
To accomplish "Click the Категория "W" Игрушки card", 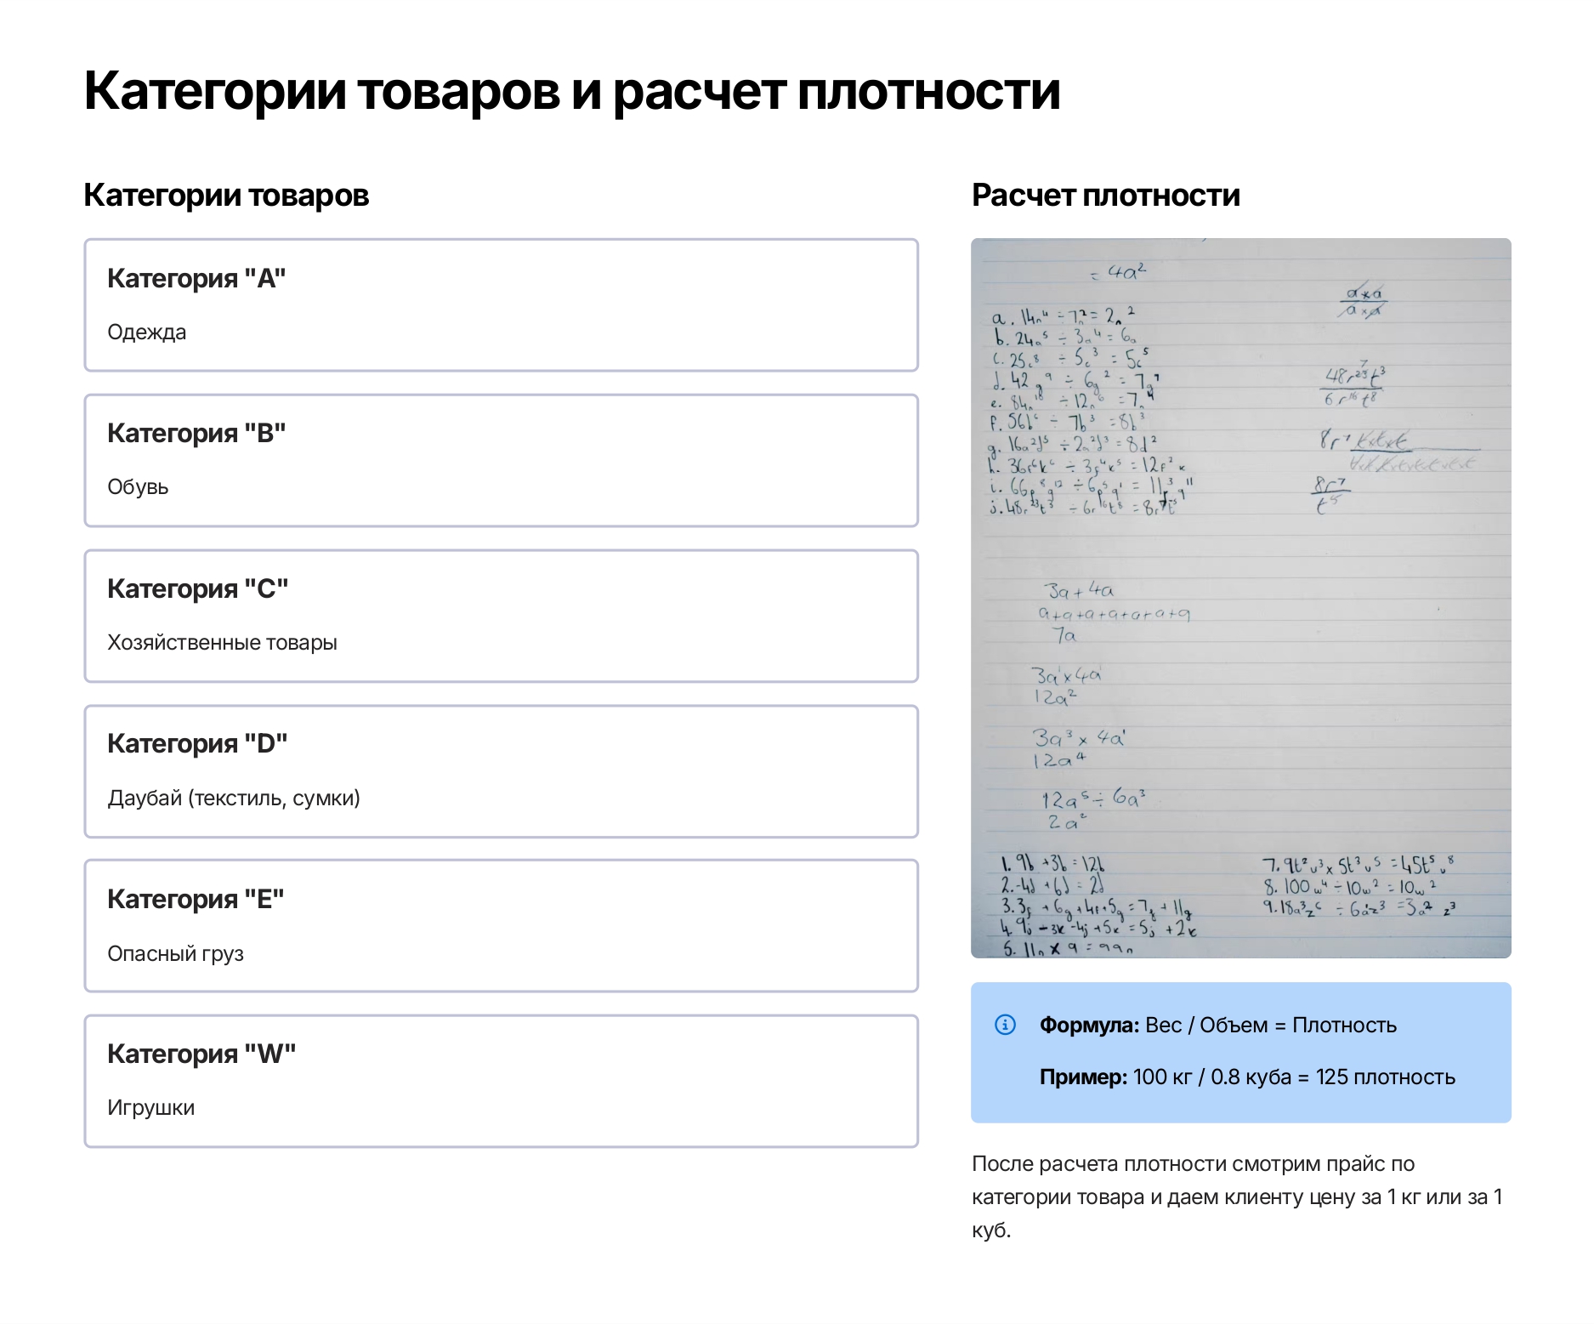I will [502, 1081].
